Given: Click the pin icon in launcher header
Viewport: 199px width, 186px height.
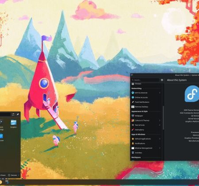Looking at the screenshot, I should [x=18, y=114].
